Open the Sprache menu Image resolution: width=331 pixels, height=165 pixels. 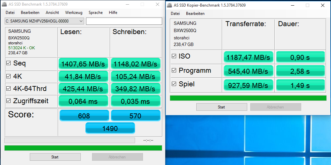pyautogui.click(x=96, y=13)
